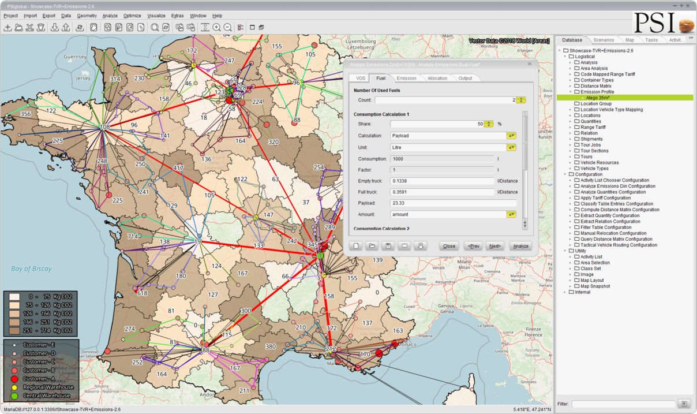Zoom in with magnifier plus icon
This screenshot has width=697, height=414.
216,27
